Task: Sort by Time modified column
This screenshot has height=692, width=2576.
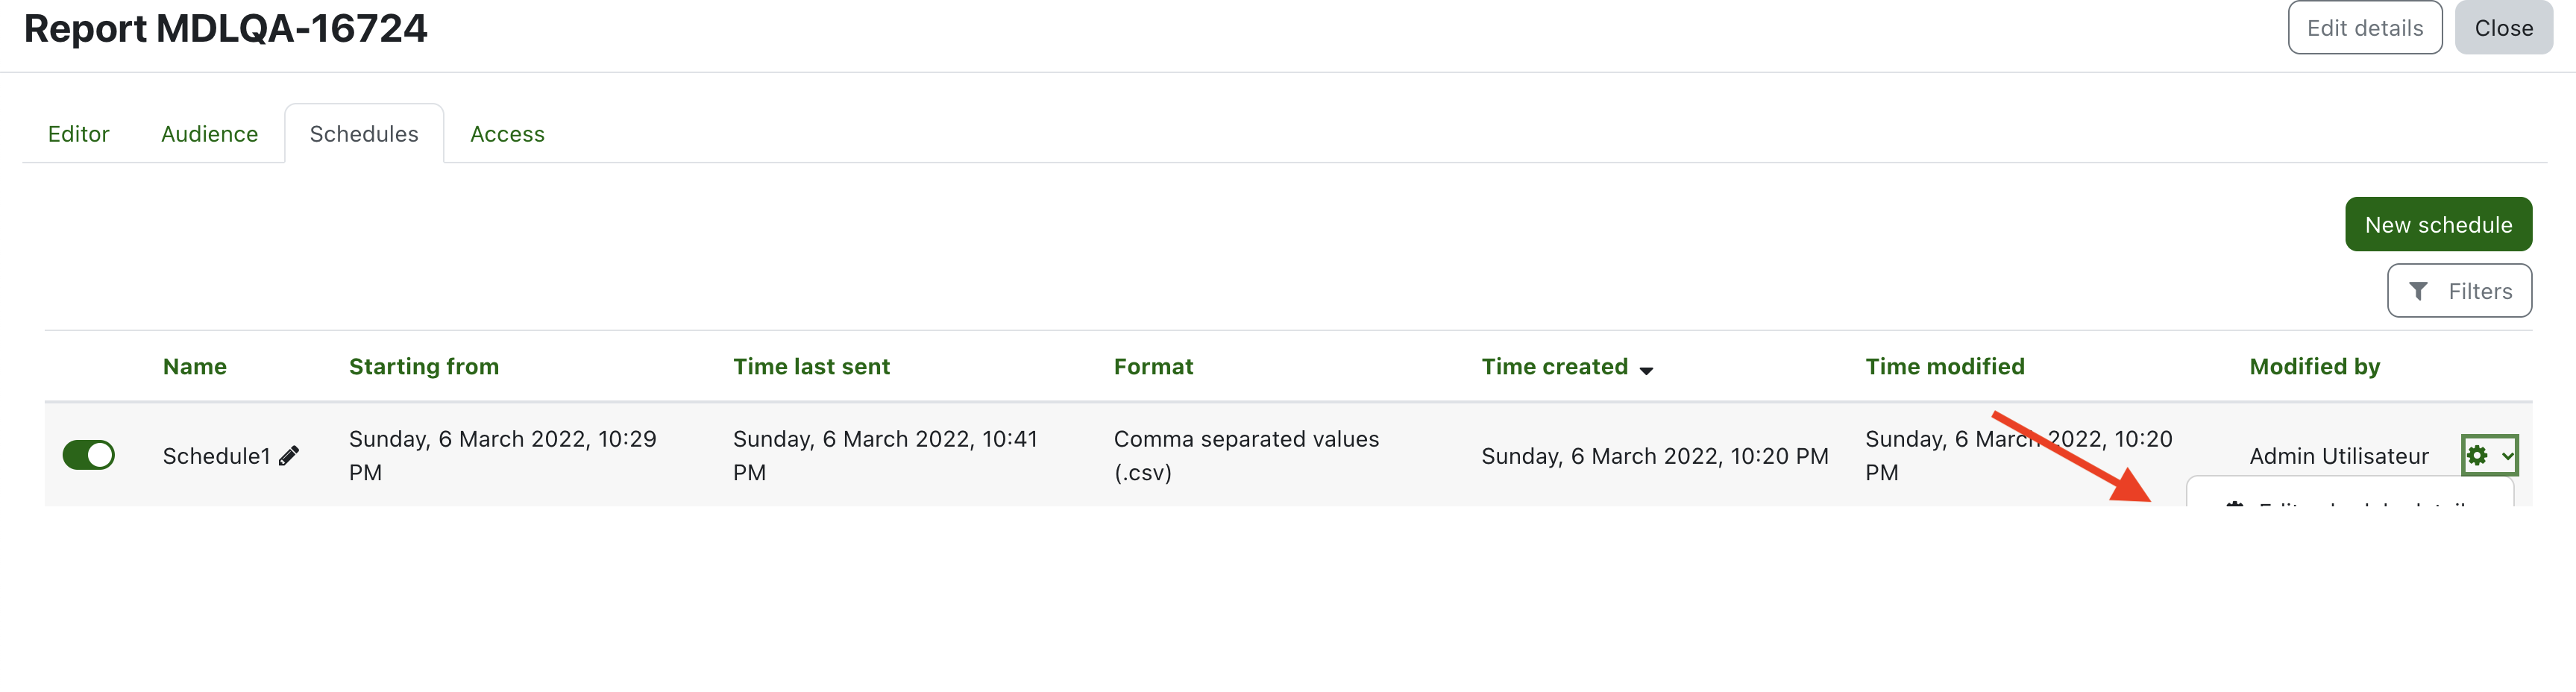Action: tap(1944, 367)
